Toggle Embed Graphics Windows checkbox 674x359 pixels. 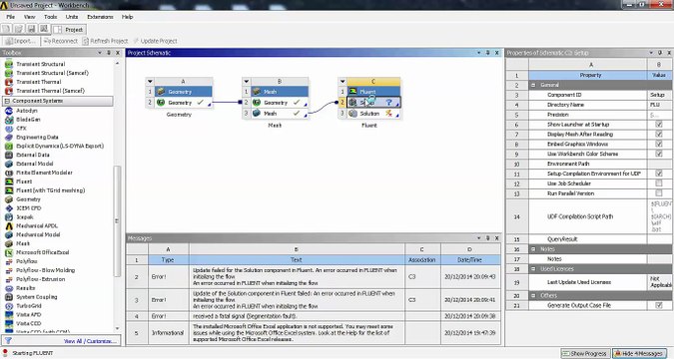659,144
